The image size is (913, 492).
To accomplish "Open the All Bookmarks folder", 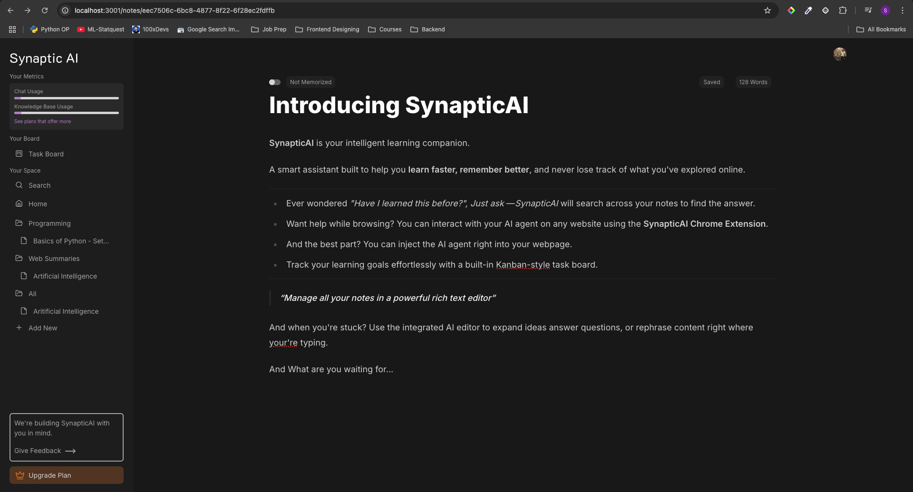I will 881,29.
